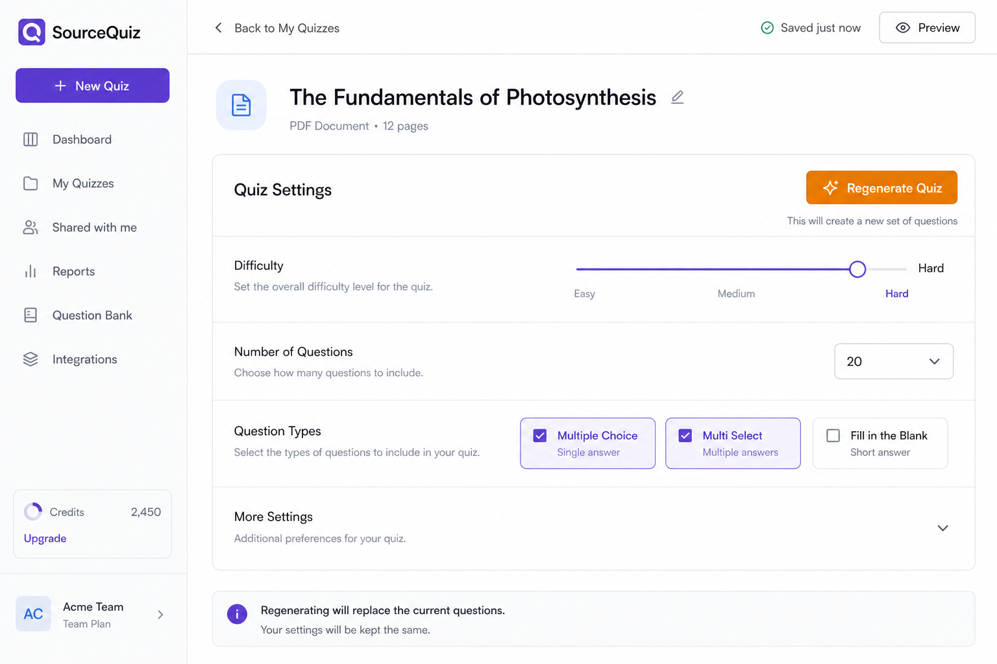
Task: Click the green saved checkmark icon
Action: [x=767, y=28]
